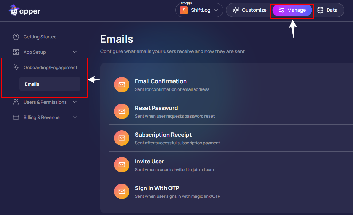353x215 pixels.
Task: Expand the Users & Permissions chevron
Action: [x=75, y=102]
